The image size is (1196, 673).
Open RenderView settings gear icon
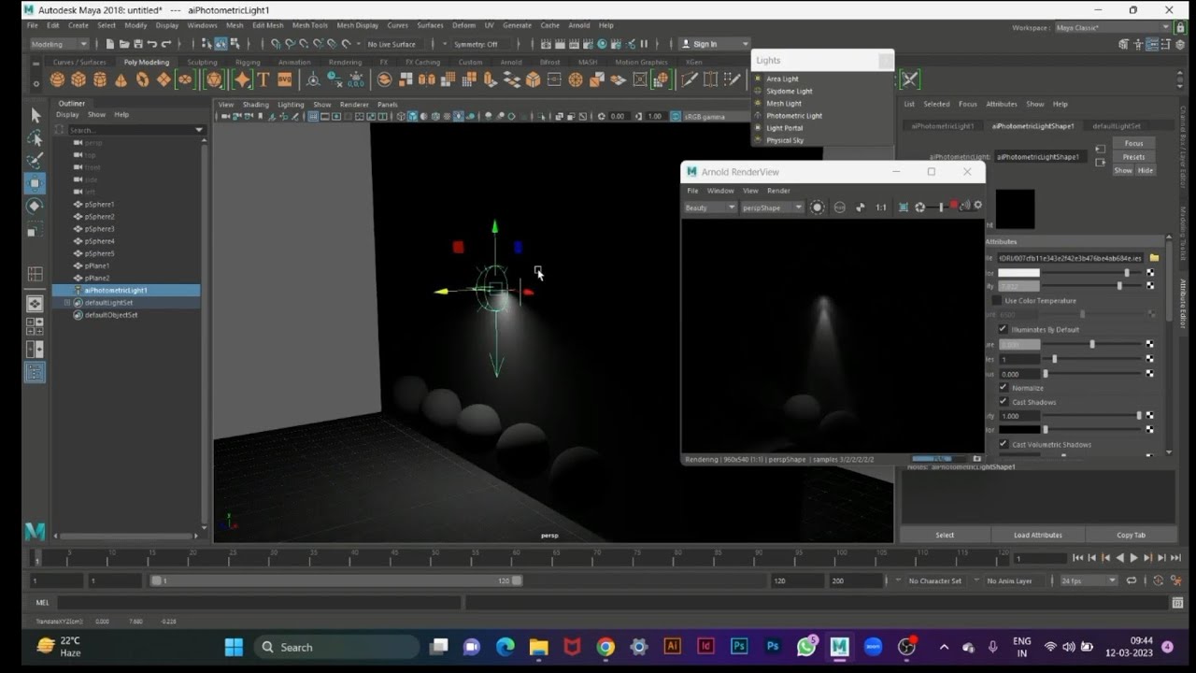pos(977,206)
